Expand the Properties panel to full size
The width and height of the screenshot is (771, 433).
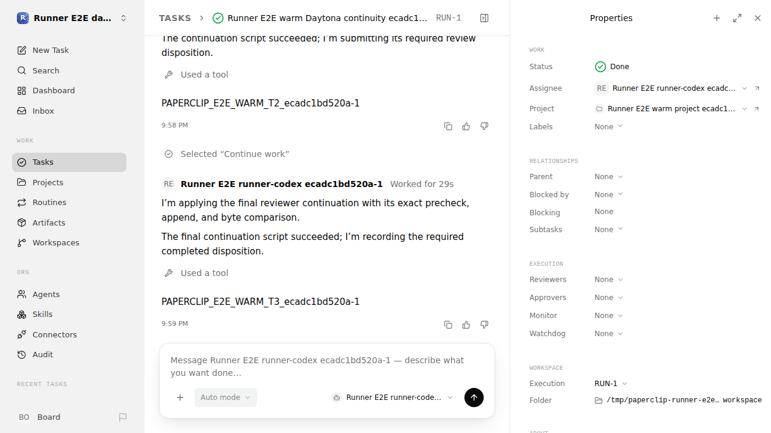tap(737, 18)
